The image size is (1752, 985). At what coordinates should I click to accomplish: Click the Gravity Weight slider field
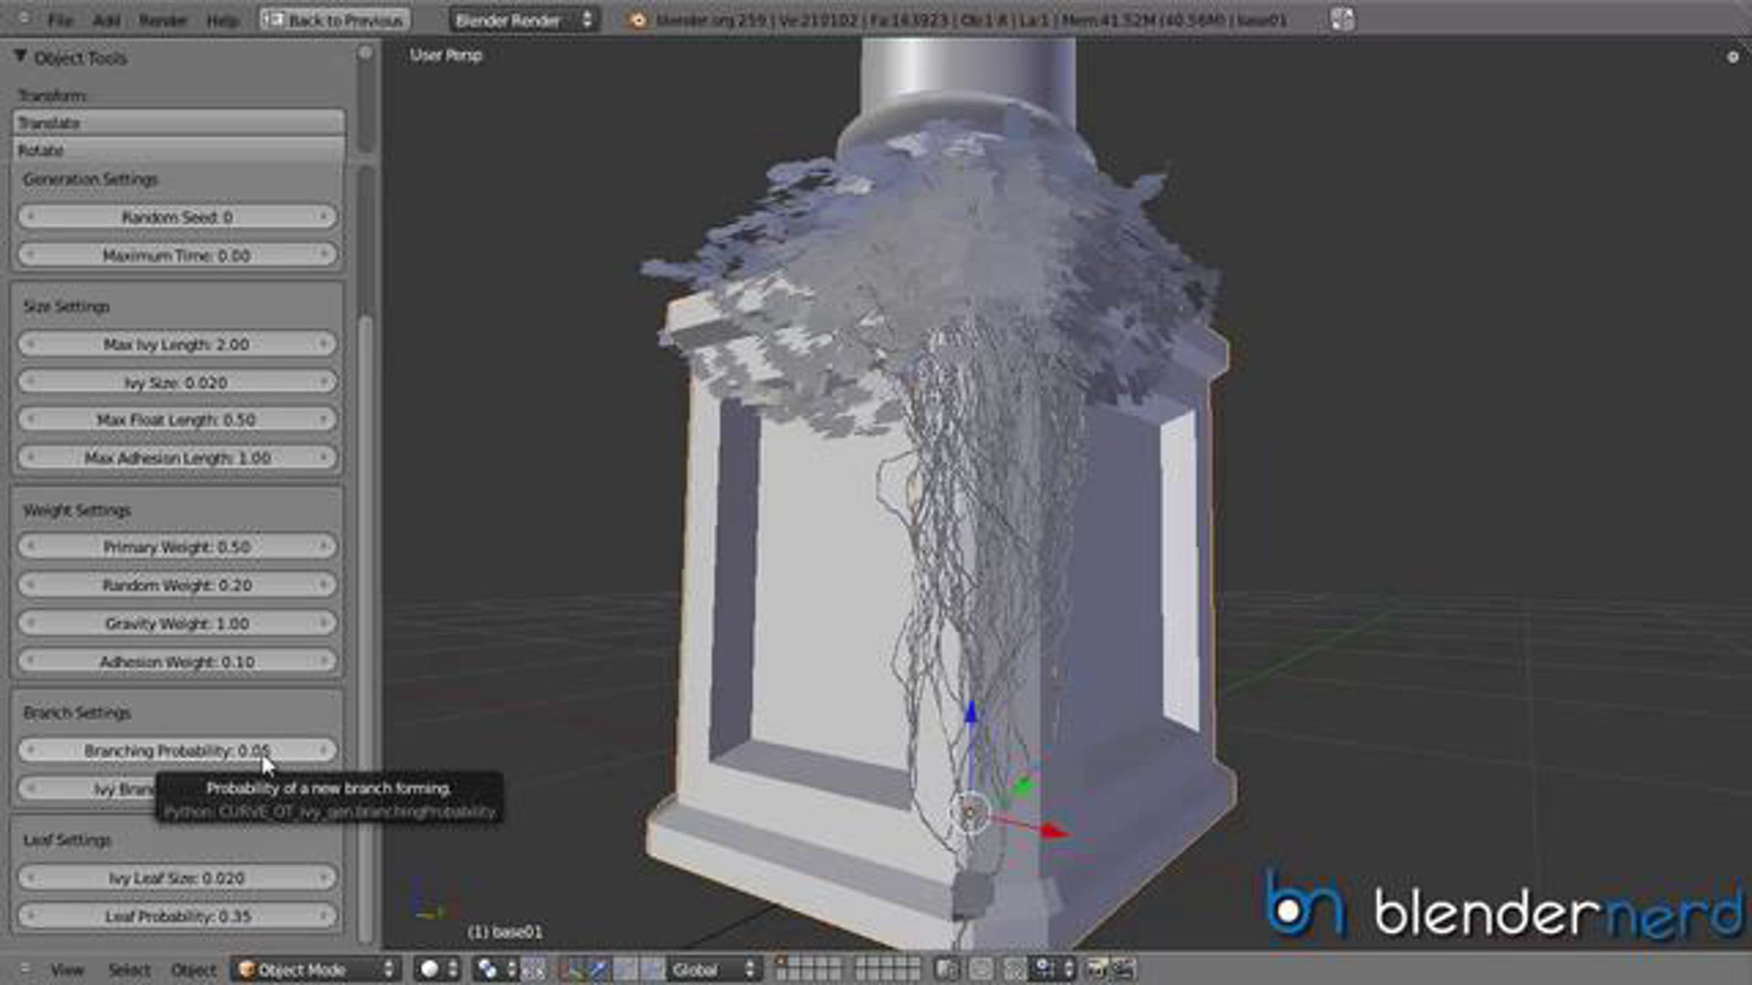pyautogui.click(x=177, y=623)
